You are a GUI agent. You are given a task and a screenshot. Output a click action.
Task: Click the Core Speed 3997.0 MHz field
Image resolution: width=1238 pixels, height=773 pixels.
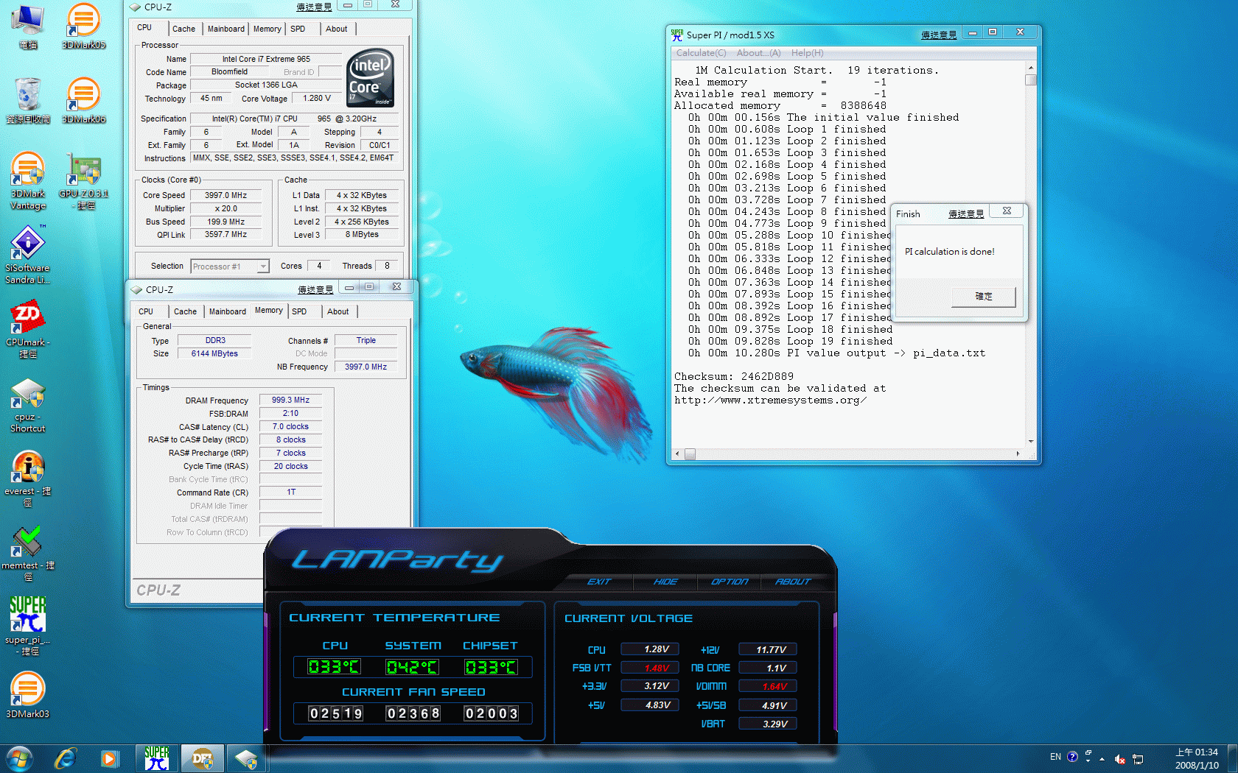226,195
